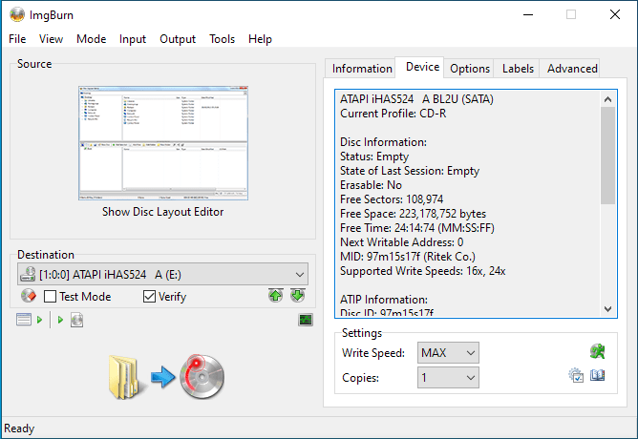The height and width of the screenshot is (439, 638).
Task: Click the Ready status bar text
Action: 19,429
